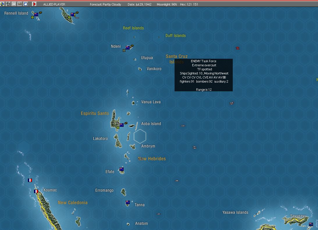Click the red arrow end-turn button
318x230 pixels.
[34, 4]
